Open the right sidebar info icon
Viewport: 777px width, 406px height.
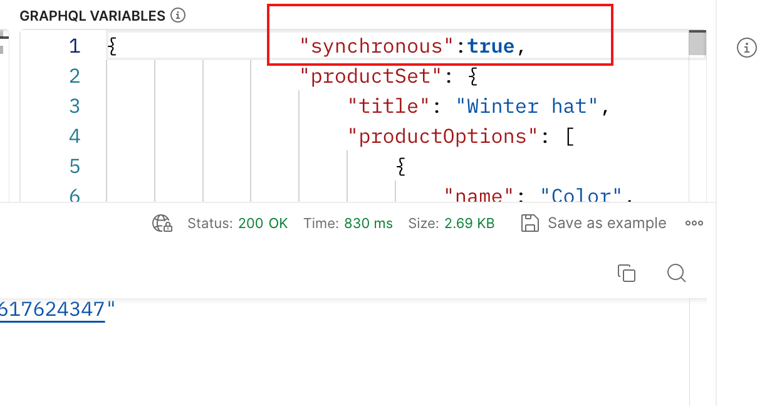tap(747, 47)
